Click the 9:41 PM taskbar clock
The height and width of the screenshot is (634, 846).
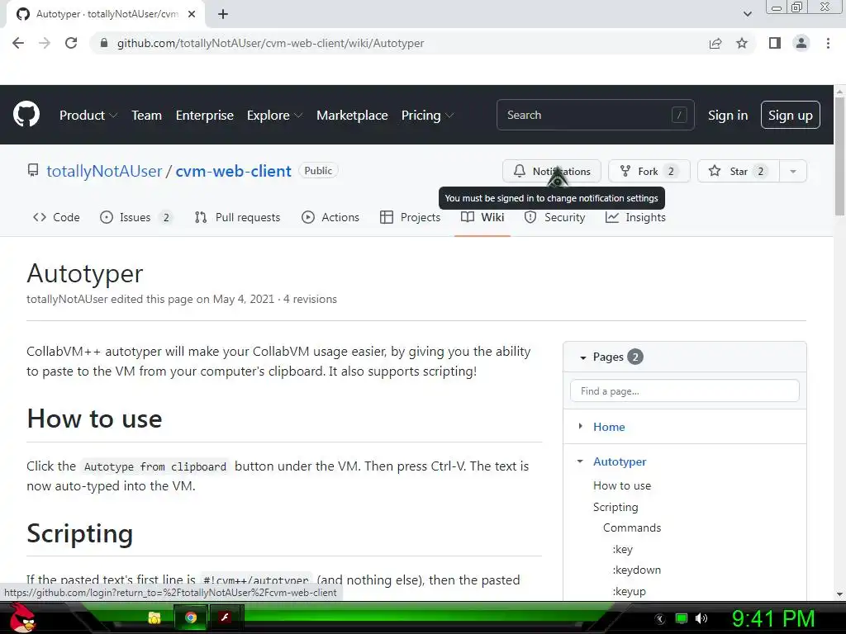tap(773, 618)
